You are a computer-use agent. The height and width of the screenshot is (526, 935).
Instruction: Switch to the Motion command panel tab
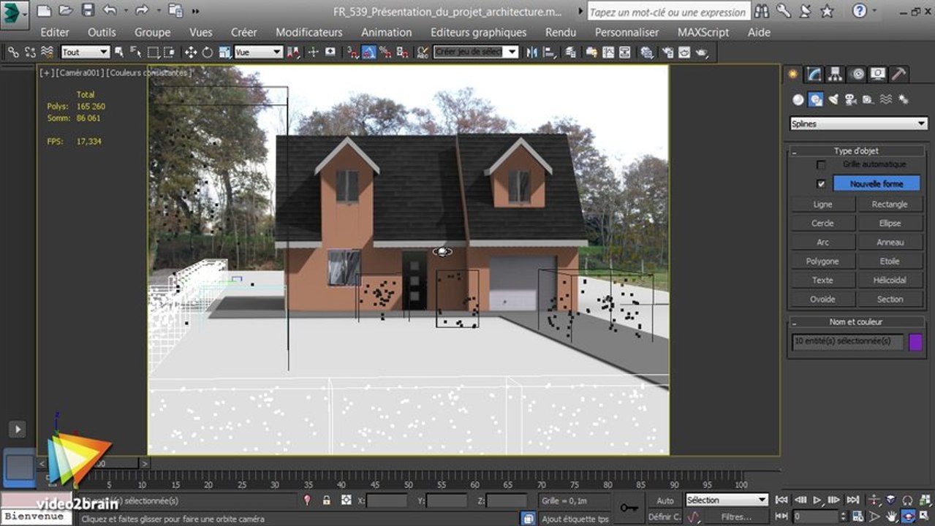(x=857, y=74)
